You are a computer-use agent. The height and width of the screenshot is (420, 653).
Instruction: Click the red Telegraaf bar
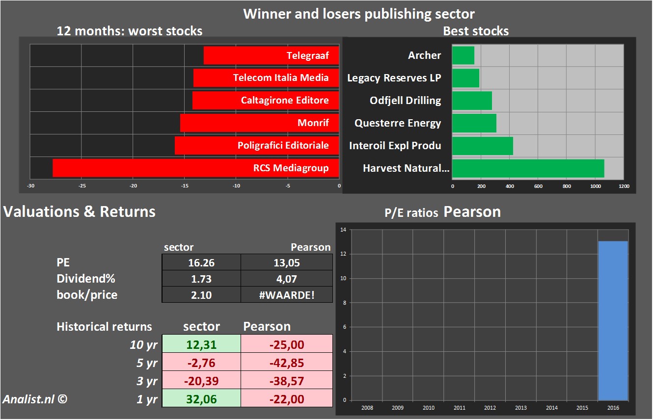[x=271, y=55]
